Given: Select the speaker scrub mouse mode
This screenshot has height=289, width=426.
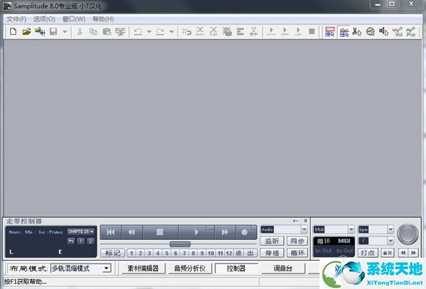Looking at the screenshot, I should [383, 32].
